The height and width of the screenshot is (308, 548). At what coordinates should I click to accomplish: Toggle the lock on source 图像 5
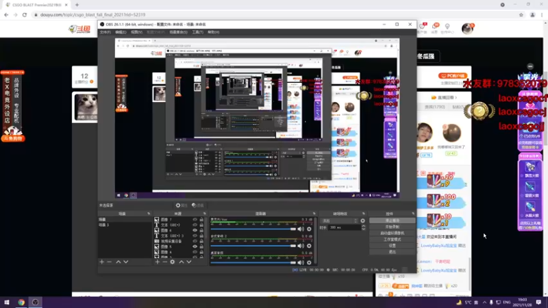201,246
